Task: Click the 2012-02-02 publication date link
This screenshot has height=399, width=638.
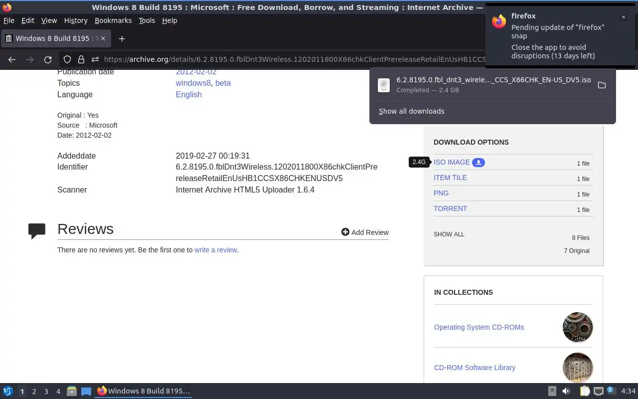Action: coord(196,72)
